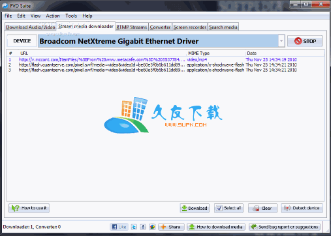Switch to the RTMP Streams tab

(x=132, y=27)
